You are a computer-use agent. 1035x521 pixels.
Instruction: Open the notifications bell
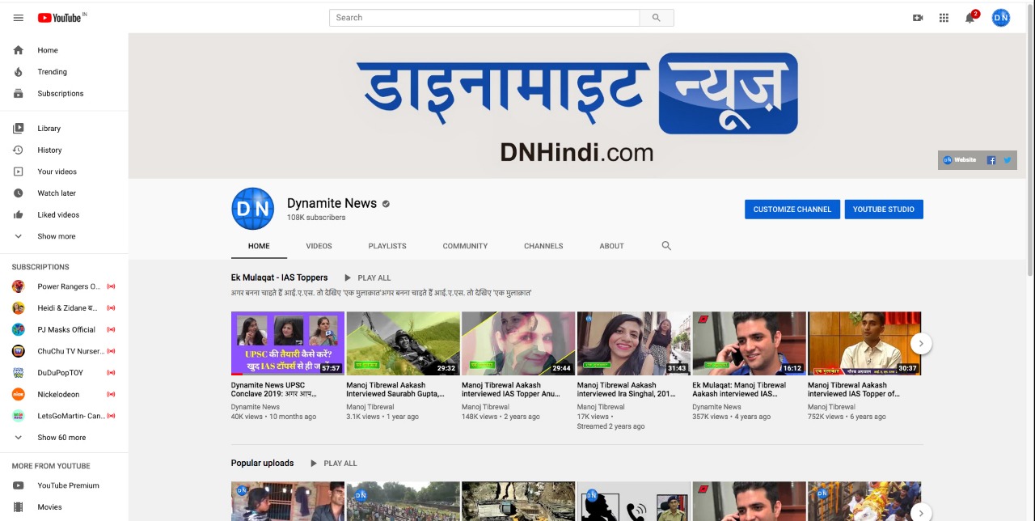click(970, 18)
